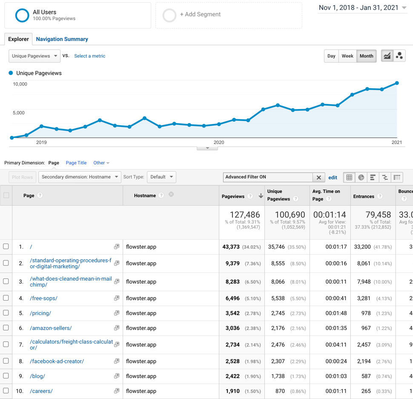Expand the Other primary dimension menu

coord(101,163)
